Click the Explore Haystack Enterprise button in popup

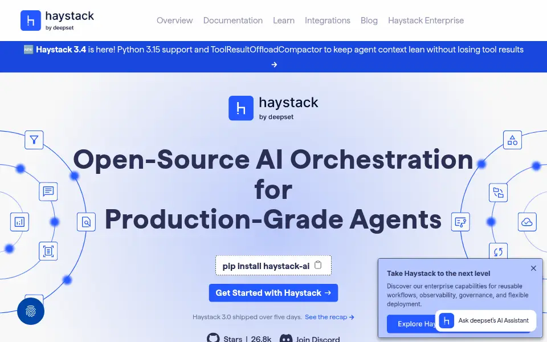point(411,324)
